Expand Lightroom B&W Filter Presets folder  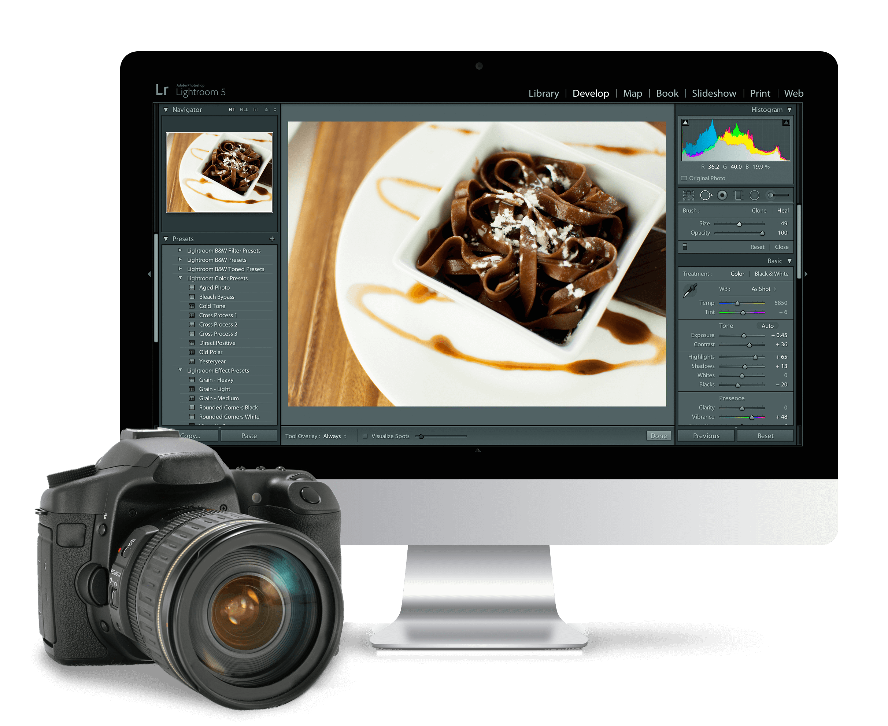[x=180, y=251]
